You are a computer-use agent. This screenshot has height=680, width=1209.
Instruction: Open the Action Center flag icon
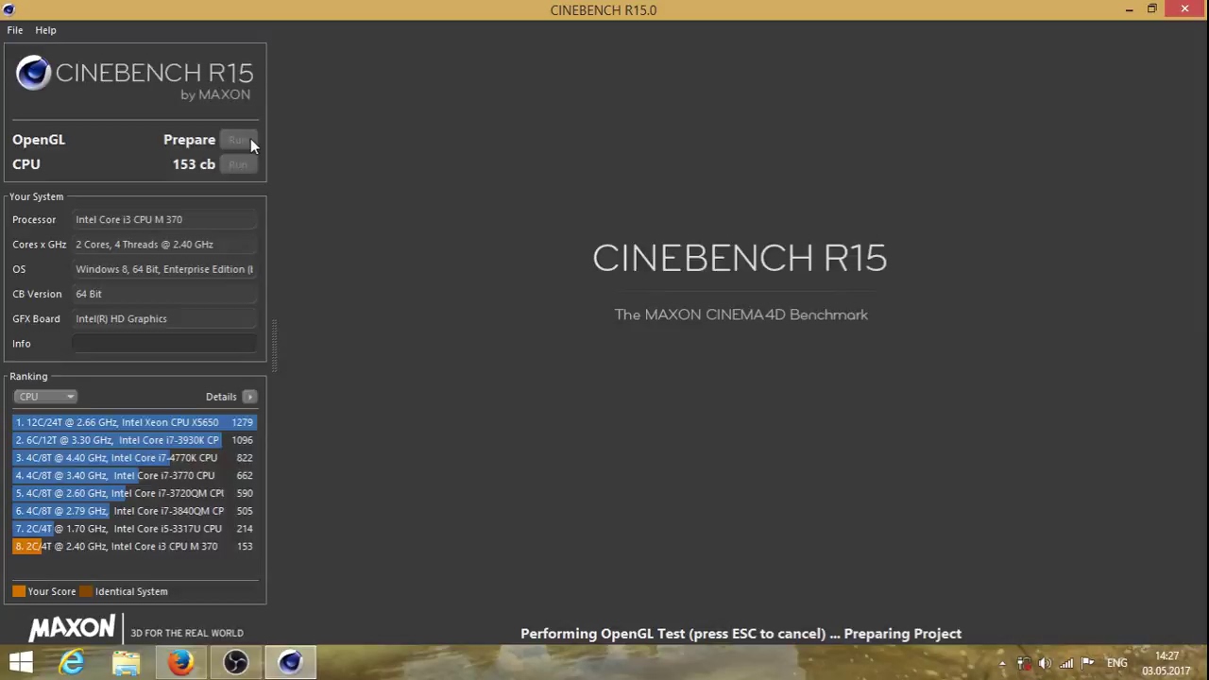point(1087,663)
